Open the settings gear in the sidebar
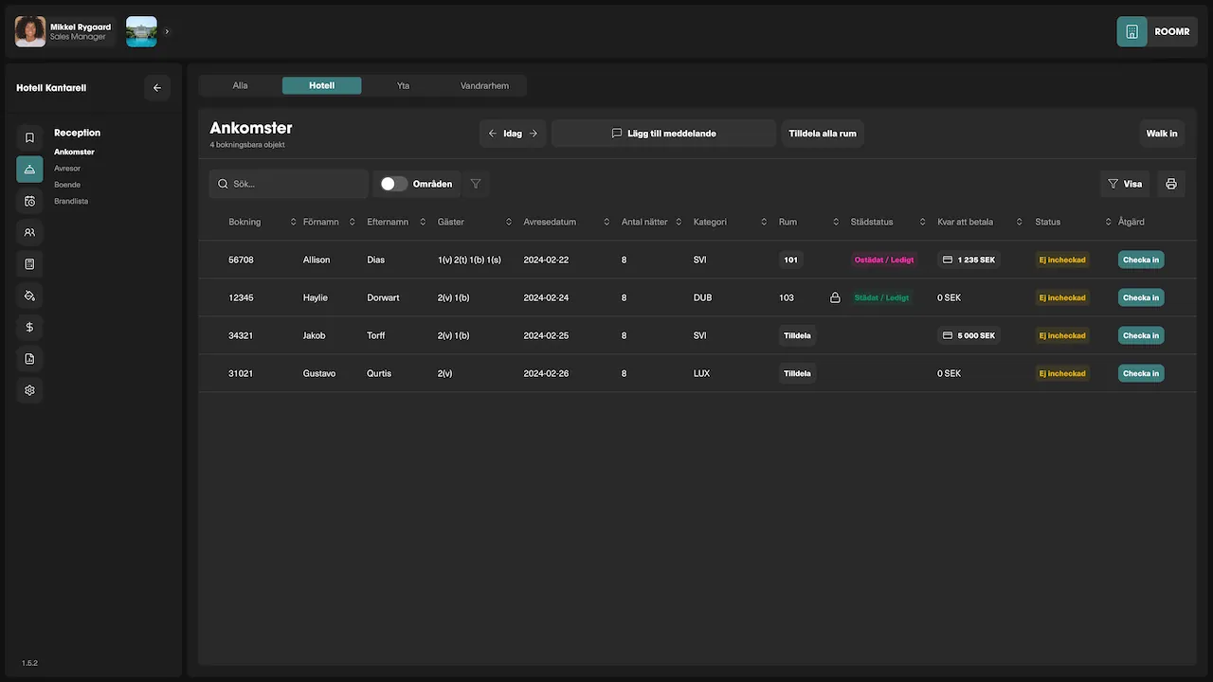 (x=29, y=389)
